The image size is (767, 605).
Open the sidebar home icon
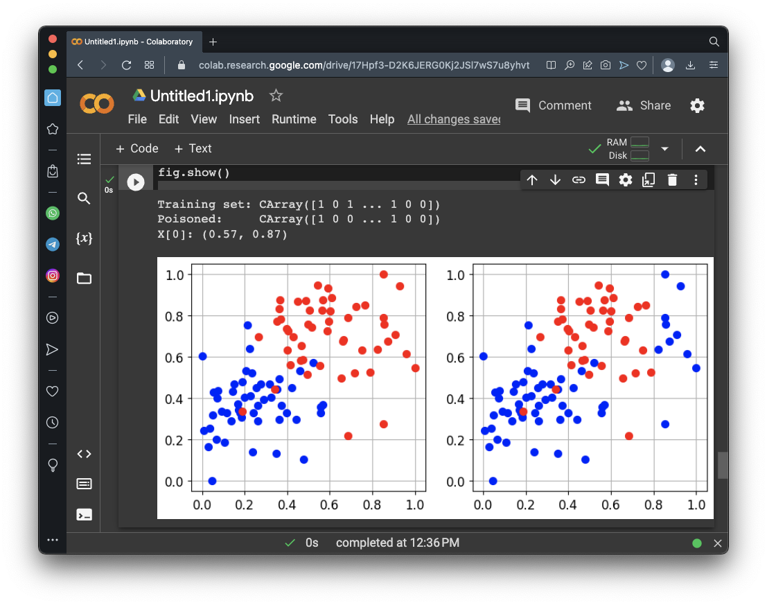tap(53, 97)
